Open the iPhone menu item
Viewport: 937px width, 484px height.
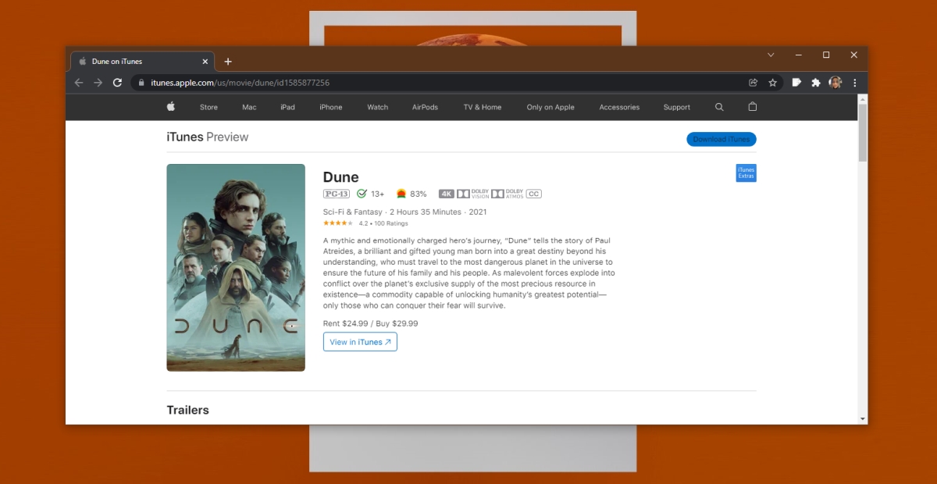[331, 107]
